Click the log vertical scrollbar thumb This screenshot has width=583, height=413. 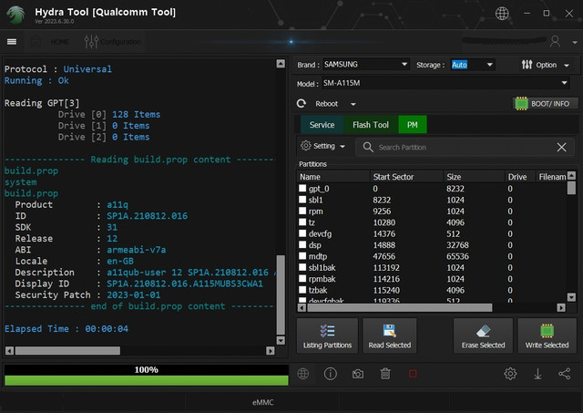click(281, 295)
